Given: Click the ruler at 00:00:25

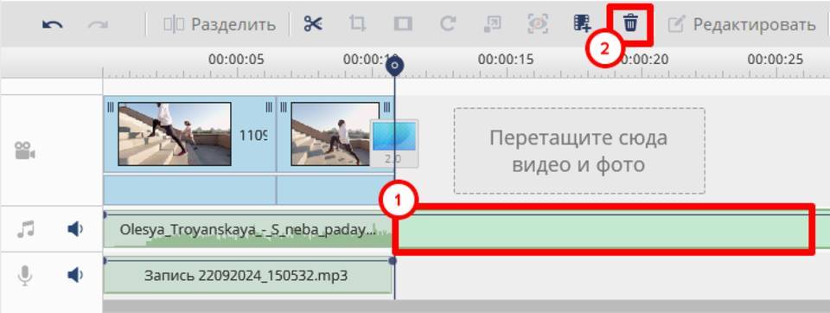Looking at the screenshot, I should pyautogui.click(x=776, y=60).
